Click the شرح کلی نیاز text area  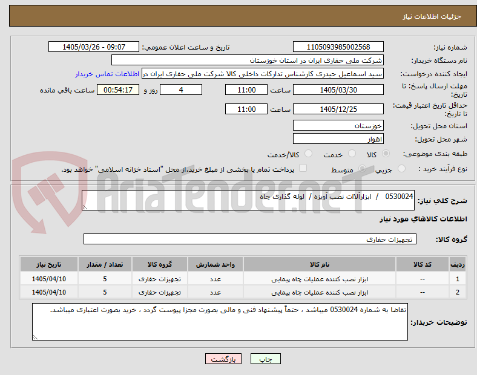click(248, 200)
